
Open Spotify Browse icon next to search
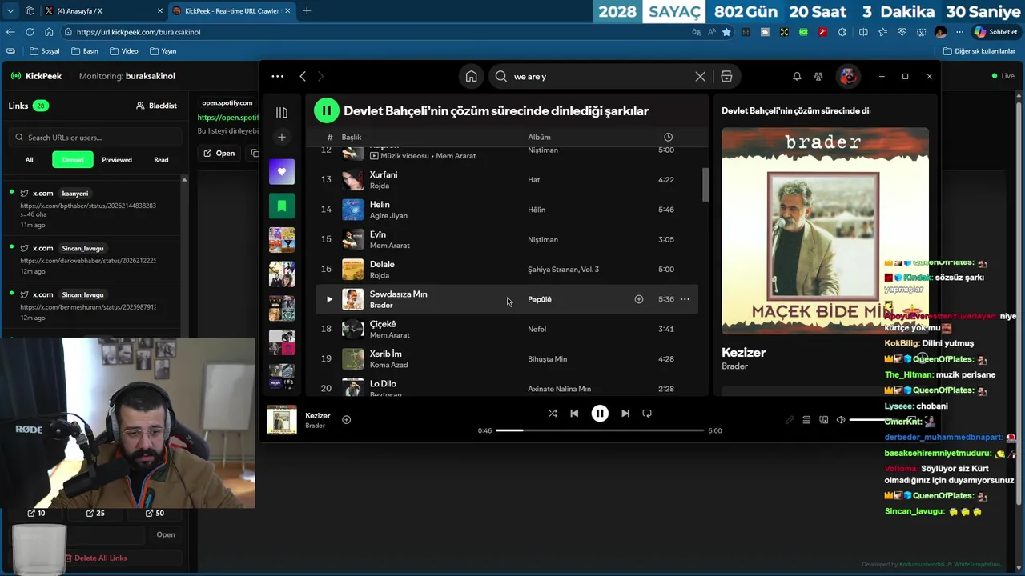(726, 76)
